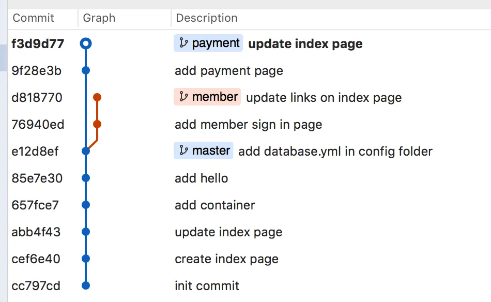Select the 'create index page' commit
Image resolution: width=491 pixels, height=302 pixels.
pyautogui.click(x=226, y=259)
